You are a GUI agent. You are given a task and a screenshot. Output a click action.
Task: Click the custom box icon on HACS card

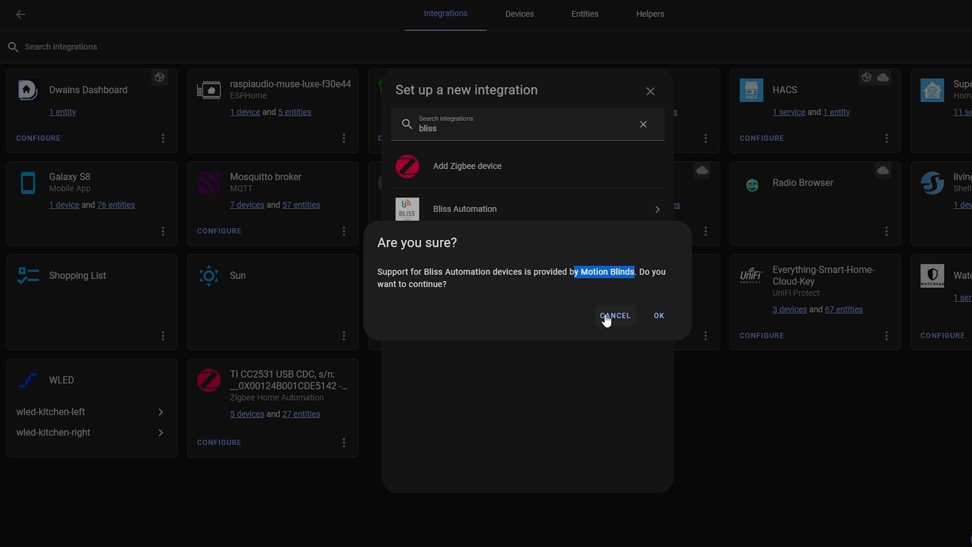867,77
